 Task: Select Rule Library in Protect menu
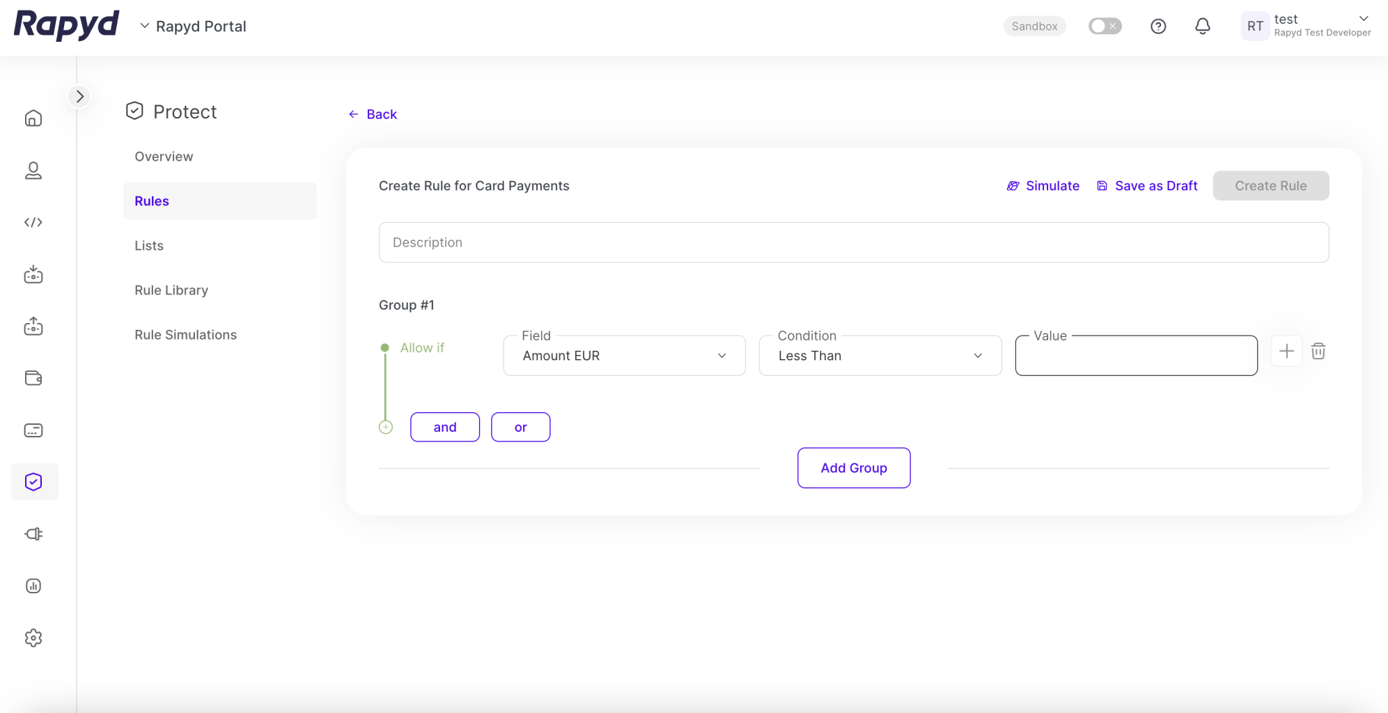[x=171, y=290]
